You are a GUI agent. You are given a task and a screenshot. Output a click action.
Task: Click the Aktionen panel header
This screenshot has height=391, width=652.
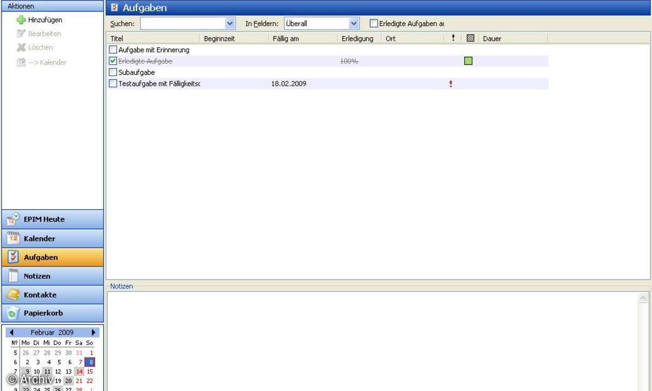tap(52, 6)
